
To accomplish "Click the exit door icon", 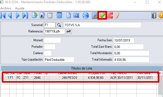I will (154, 16).
